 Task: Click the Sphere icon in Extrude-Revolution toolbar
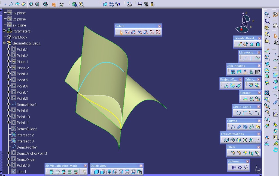[252, 44]
